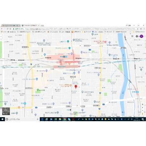Focus the Cortana search box on the taskbar

[22, 119]
